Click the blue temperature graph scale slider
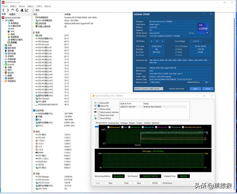Viewport: 237px width, 194px height. pyautogui.click(x=97, y=127)
